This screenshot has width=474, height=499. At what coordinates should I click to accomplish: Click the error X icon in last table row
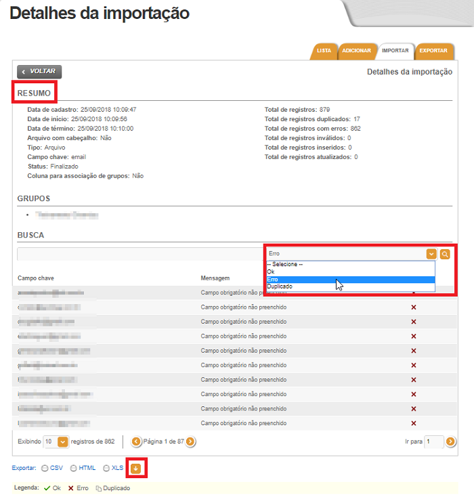(x=414, y=423)
